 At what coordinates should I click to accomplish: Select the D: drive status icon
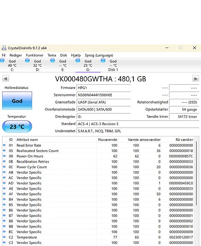(x=27, y=61)
